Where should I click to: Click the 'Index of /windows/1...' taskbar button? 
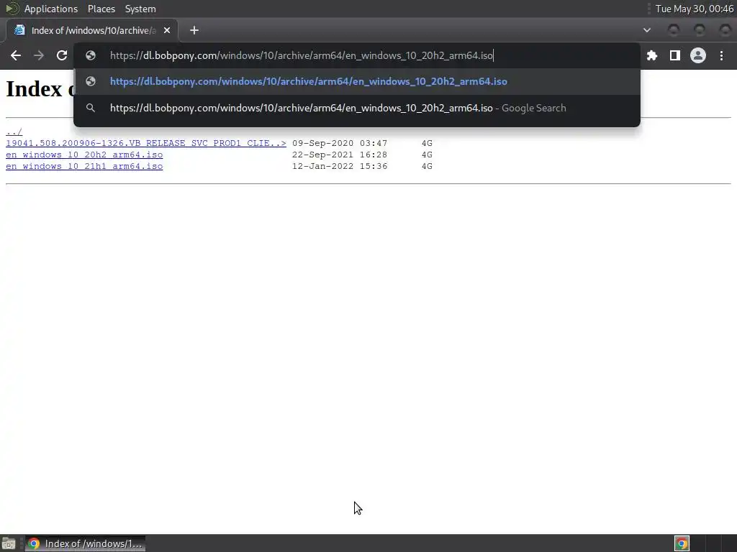[x=85, y=543]
